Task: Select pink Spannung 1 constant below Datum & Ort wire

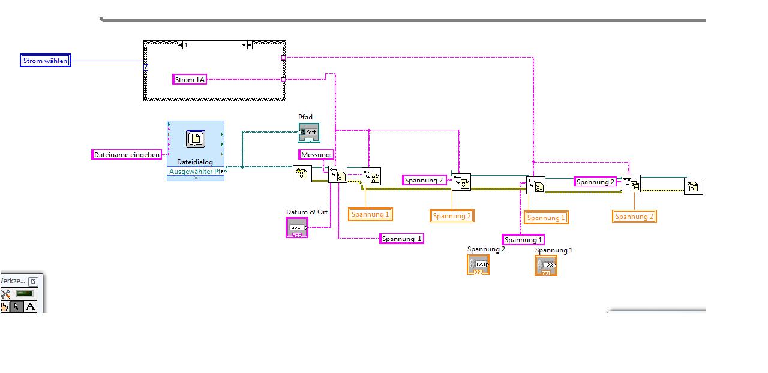Action: 402,239
